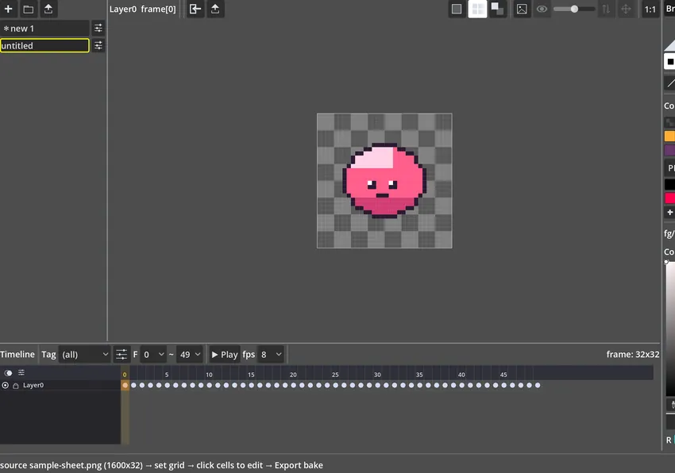Click the Timeline panel label
The width and height of the screenshot is (675, 473).
point(17,354)
